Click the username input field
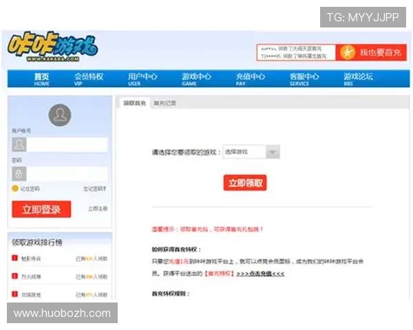413x330 pixels. pos(67,144)
